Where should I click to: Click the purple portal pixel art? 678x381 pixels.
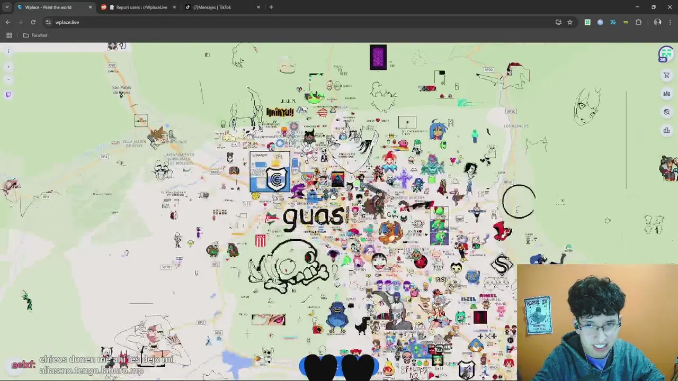point(378,58)
